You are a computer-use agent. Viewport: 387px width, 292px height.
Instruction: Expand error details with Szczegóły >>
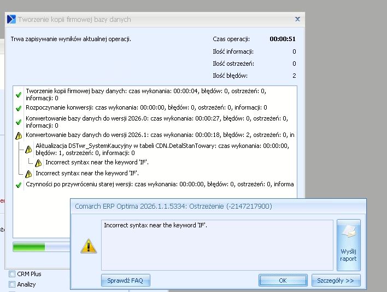[x=336, y=280]
